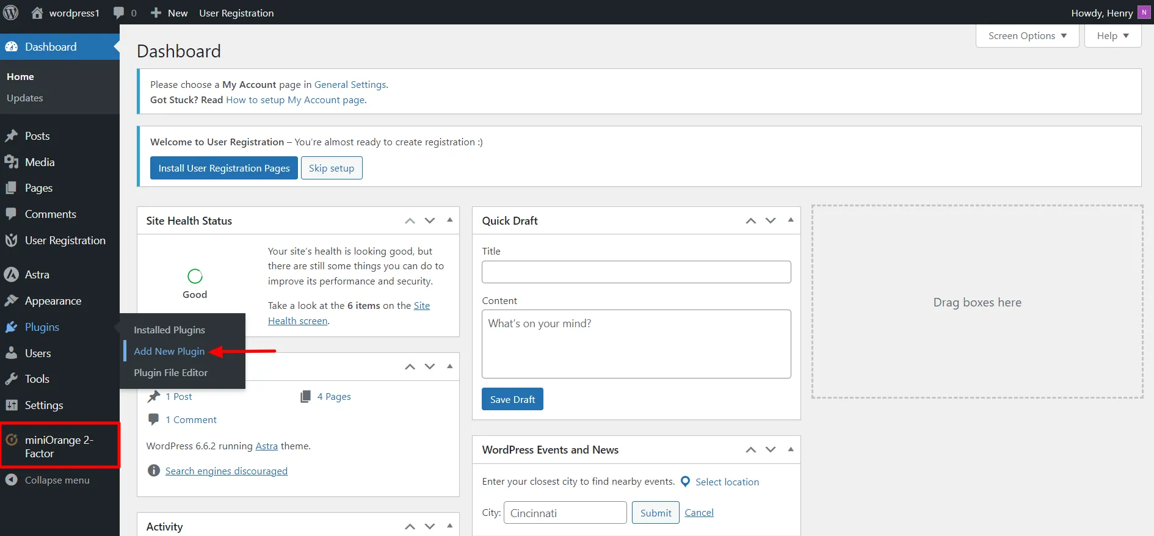This screenshot has height=536, width=1154.
Task: Click the Collapse menu arrow icon
Action: 12,480
